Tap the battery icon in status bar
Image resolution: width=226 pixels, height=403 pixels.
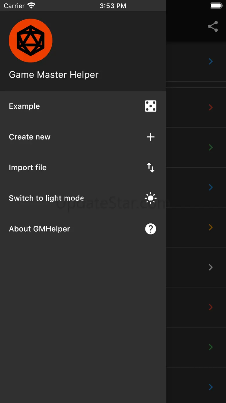(216, 6)
